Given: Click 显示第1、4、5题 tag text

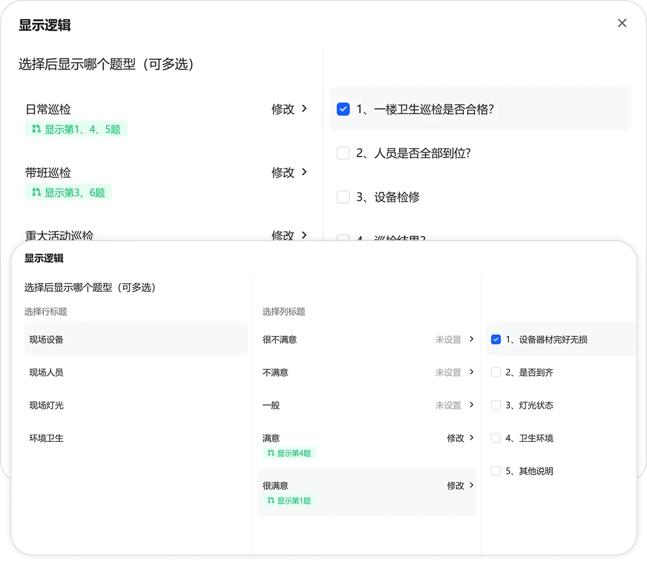Looking at the screenshot, I should [x=82, y=129].
